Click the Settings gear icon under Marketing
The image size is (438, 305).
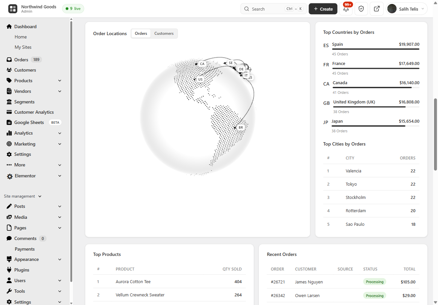pos(9,154)
